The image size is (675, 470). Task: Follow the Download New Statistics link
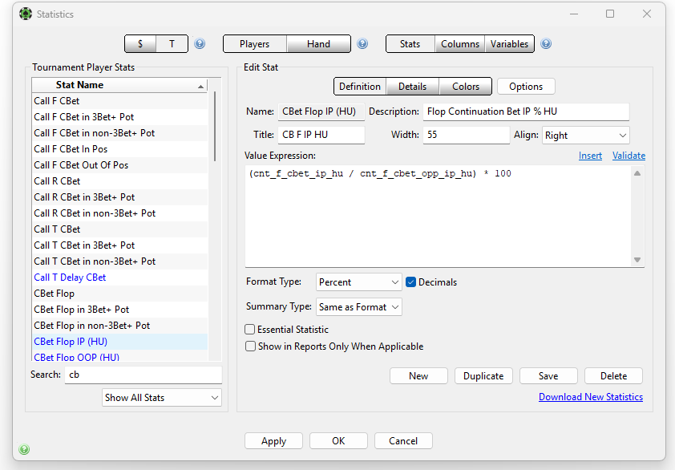(x=591, y=397)
